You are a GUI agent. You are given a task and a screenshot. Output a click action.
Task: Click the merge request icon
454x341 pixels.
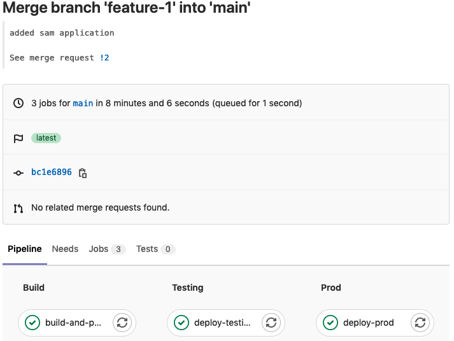[18, 208]
